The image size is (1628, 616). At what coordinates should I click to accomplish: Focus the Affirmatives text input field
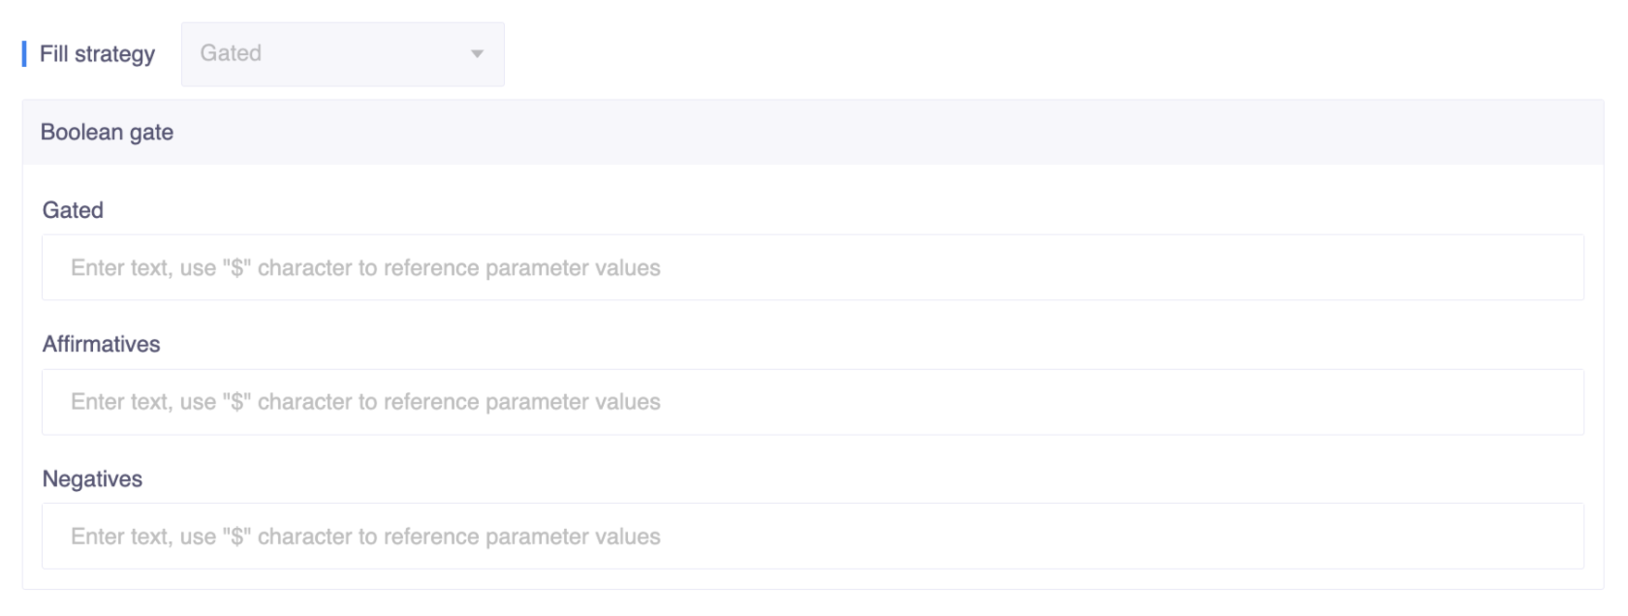pyautogui.click(x=812, y=402)
